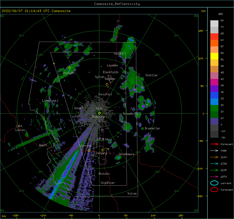
Task: Click the magenta 42–39 dBZ swatch
Action: 214,82
